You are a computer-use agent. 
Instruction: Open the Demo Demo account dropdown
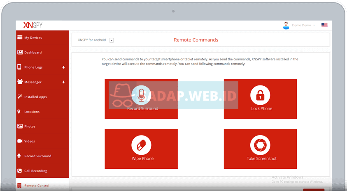(303, 25)
